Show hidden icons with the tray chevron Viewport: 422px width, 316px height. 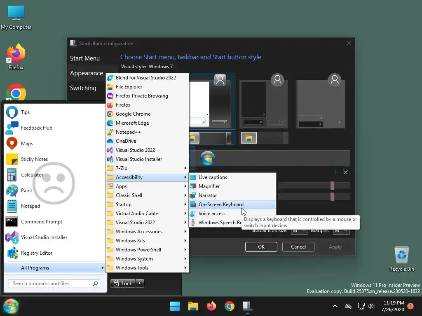tap(335, 306)
